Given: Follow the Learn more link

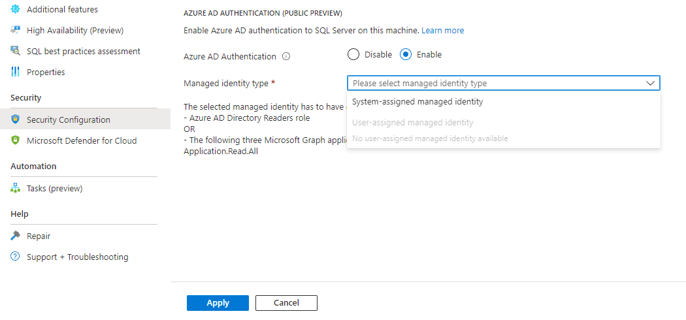Looking at the screenshot, I should pyautogui.click(x=442, y=31).
